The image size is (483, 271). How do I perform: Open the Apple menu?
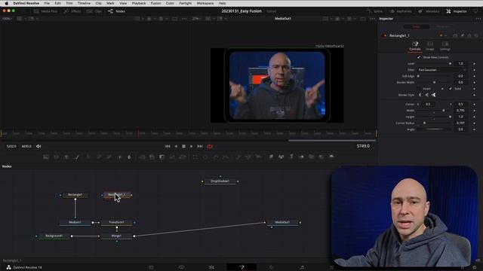(x=6, y=3)
